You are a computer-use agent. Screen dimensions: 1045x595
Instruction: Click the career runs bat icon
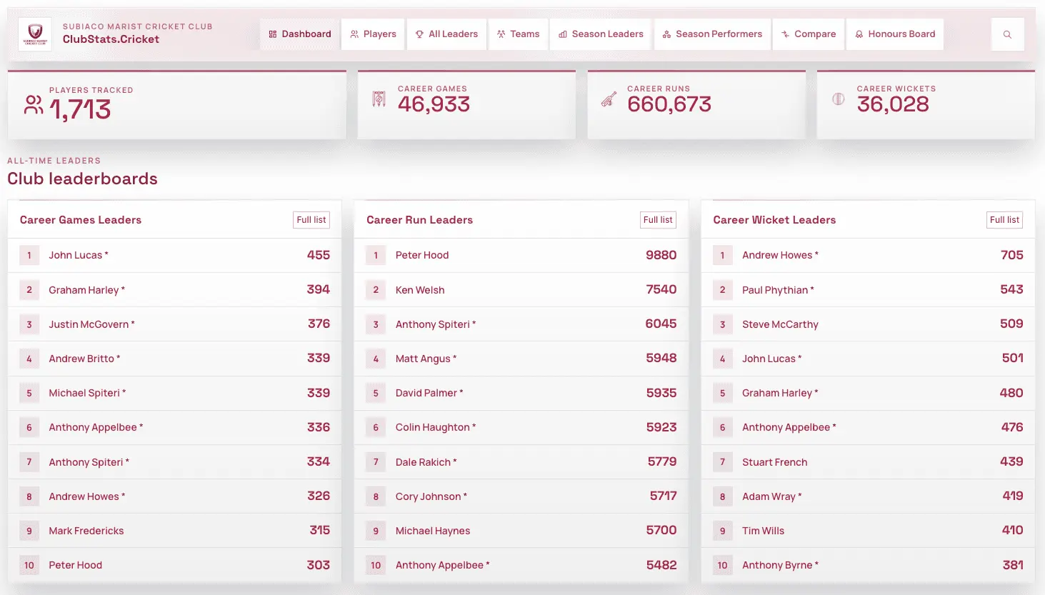coord(609,99)
